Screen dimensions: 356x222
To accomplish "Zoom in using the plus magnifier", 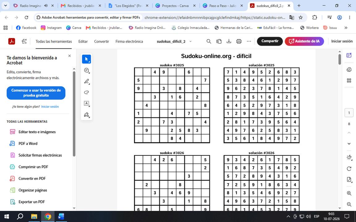I will (349, 193).
